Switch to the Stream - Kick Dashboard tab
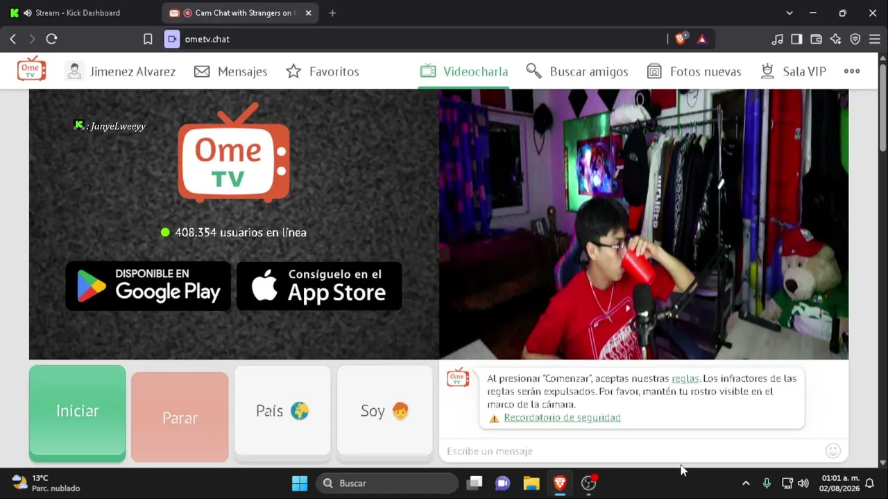This screenshot has width=888, height=499. point(78,12)
